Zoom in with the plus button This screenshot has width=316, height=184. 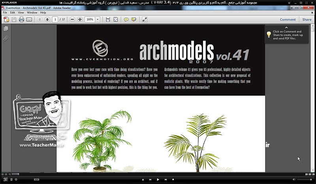pyautogui.click(x=80, y=19)
